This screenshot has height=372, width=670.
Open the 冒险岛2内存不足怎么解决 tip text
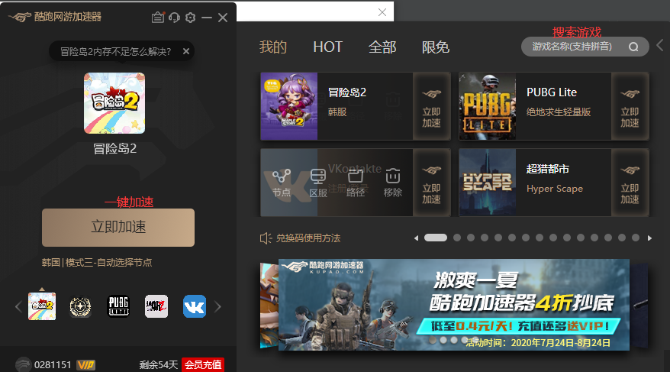[115, 52]
